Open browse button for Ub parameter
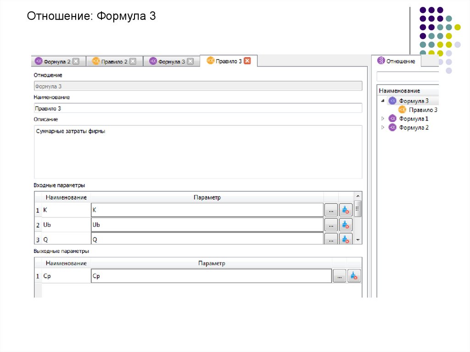This screenshot has width=470, height=352. coord(331,225)
